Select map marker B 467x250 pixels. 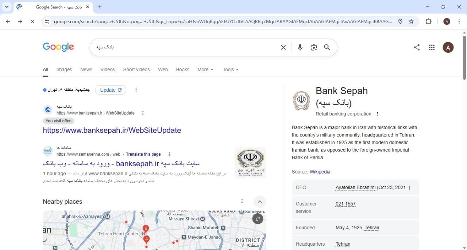[146, 229]
